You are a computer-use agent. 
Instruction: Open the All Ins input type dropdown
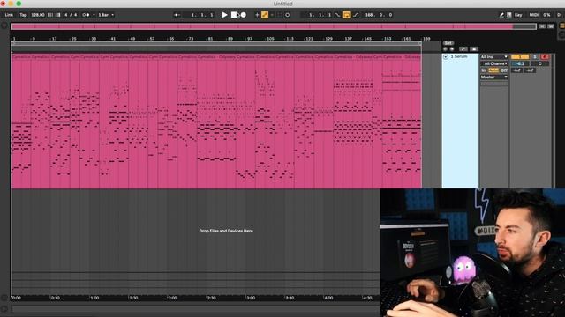coord(494,56)
